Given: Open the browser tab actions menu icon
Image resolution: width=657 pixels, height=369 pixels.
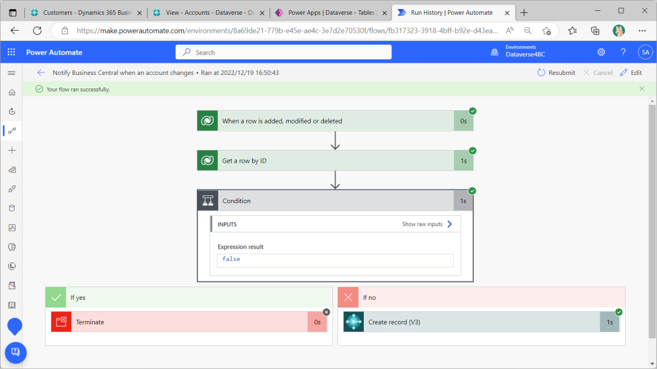Looking at the screenshot, I should [x=13, y=13].
